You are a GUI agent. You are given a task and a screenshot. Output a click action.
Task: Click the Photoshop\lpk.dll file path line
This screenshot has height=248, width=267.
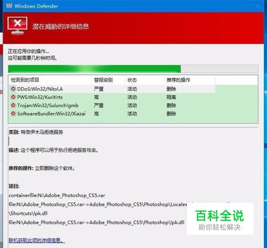pos(97,222)
